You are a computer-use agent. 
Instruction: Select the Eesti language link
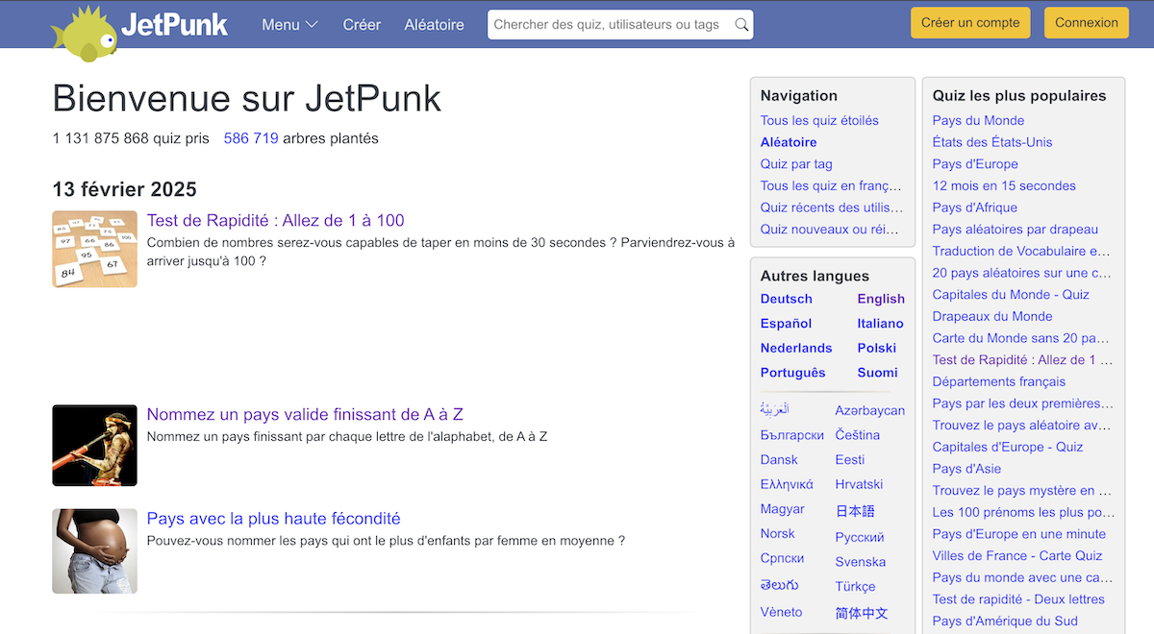pyautogui.click(x=850, y=460)
